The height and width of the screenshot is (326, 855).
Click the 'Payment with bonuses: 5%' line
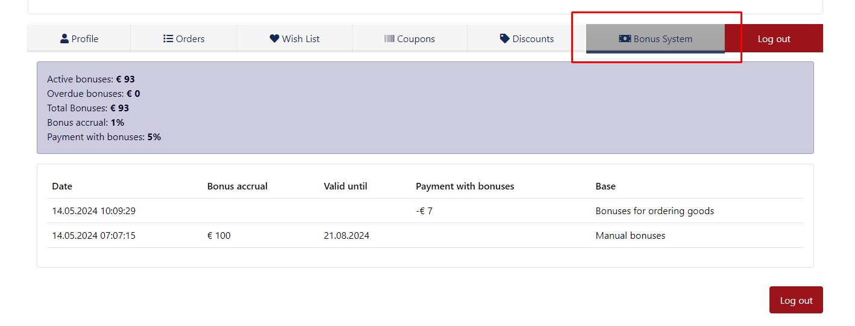(104, 137)
